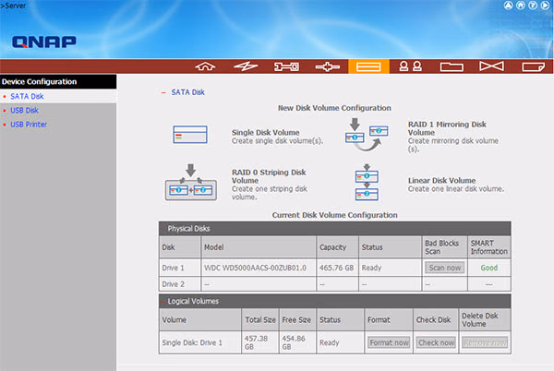Click the Free Size column header
Screen dimensions: 554x371
(296, 320)
